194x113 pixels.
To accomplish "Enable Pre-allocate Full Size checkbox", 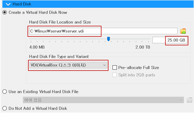I will tap(114, 68).
